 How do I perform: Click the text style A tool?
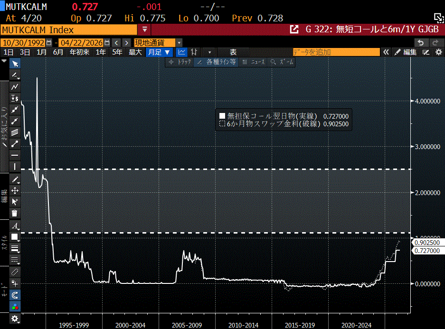point(15,226)
